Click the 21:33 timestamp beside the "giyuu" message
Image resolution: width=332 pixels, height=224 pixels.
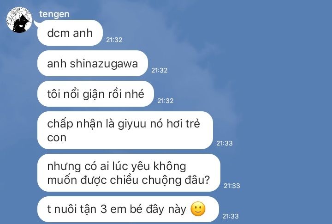(225, 143)
